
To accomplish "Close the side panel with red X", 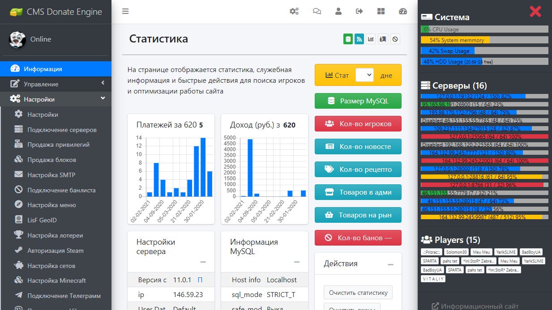I will click(535, 12).
